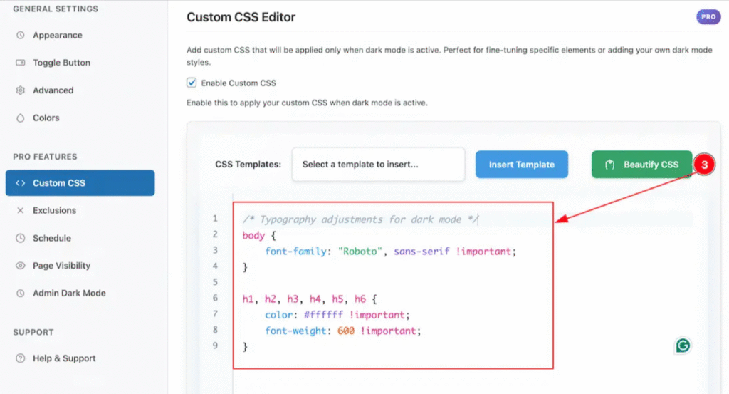Open Help & Support page

[x=64, y=358]
